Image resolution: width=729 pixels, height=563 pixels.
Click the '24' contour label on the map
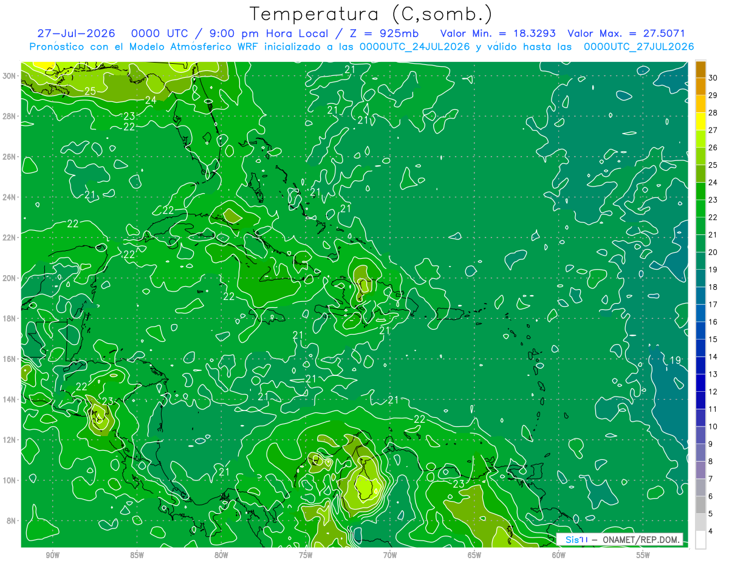pyautogui.click(x=151, y=100)
